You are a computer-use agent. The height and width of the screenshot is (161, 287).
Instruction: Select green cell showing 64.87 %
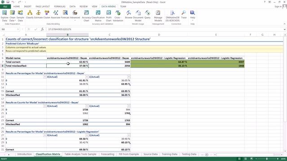pyautogui.click(x=159, y=62)
